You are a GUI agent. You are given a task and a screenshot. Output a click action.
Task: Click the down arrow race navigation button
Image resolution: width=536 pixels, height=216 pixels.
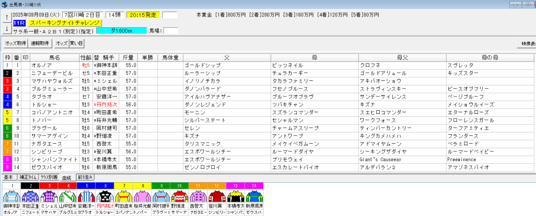pyautogui.click(x=7, y=29)
